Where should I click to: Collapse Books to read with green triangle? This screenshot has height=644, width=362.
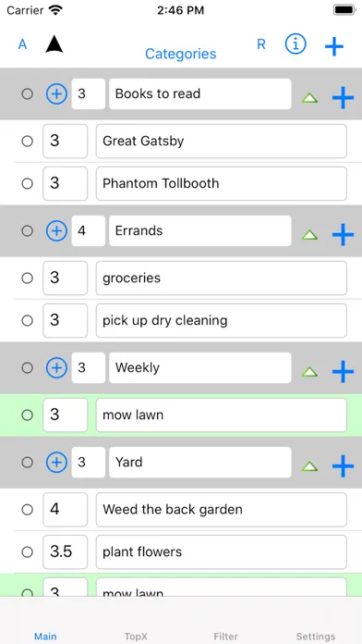(310, 98)
